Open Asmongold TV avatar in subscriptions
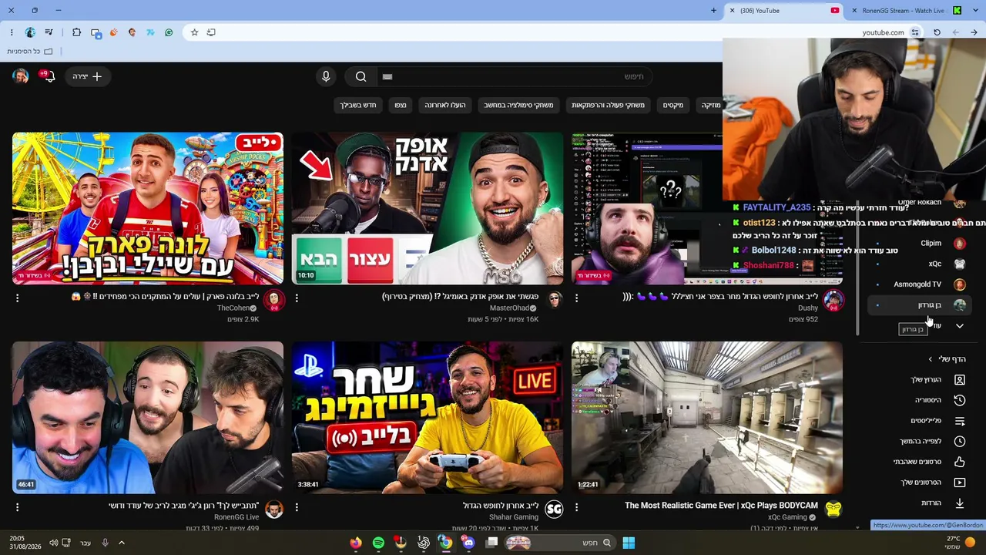The height and width of the screenshot is (555, 986). (x=960, y=284)
